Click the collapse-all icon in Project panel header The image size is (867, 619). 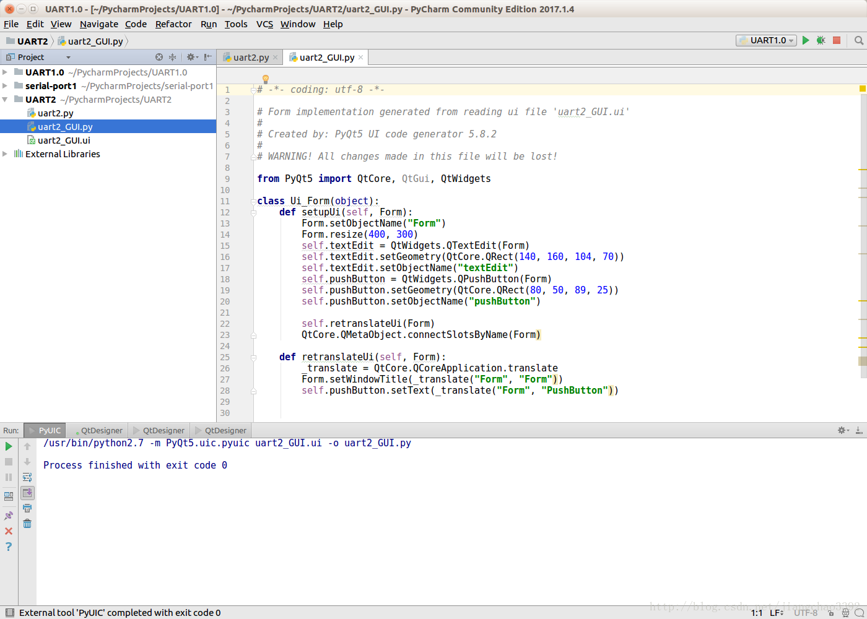173,57
